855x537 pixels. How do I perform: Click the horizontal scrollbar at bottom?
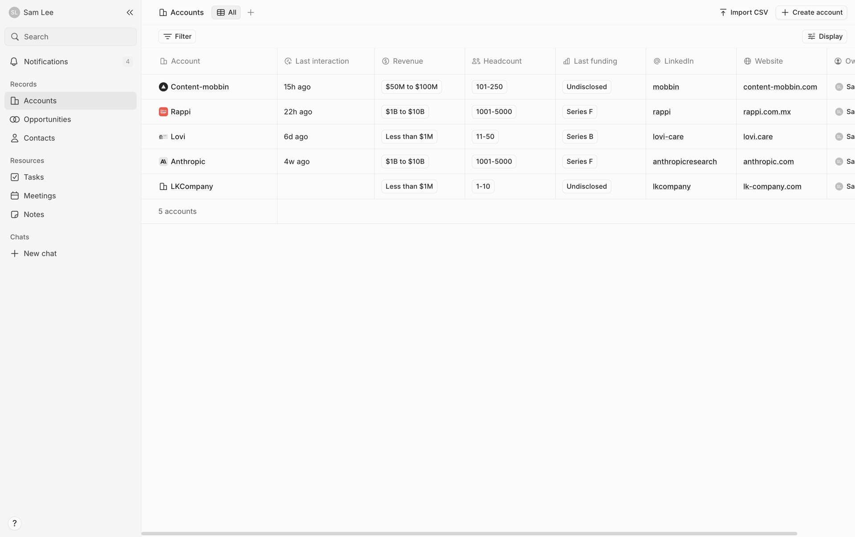pyautogui.click(x=469, y=533)
